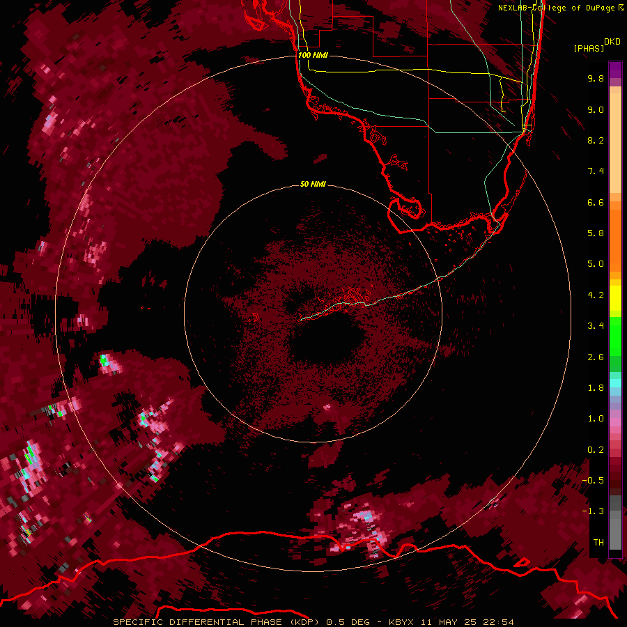Click the 100 NMI range ring label
627x627 pixels.
[x=313, y=55]
